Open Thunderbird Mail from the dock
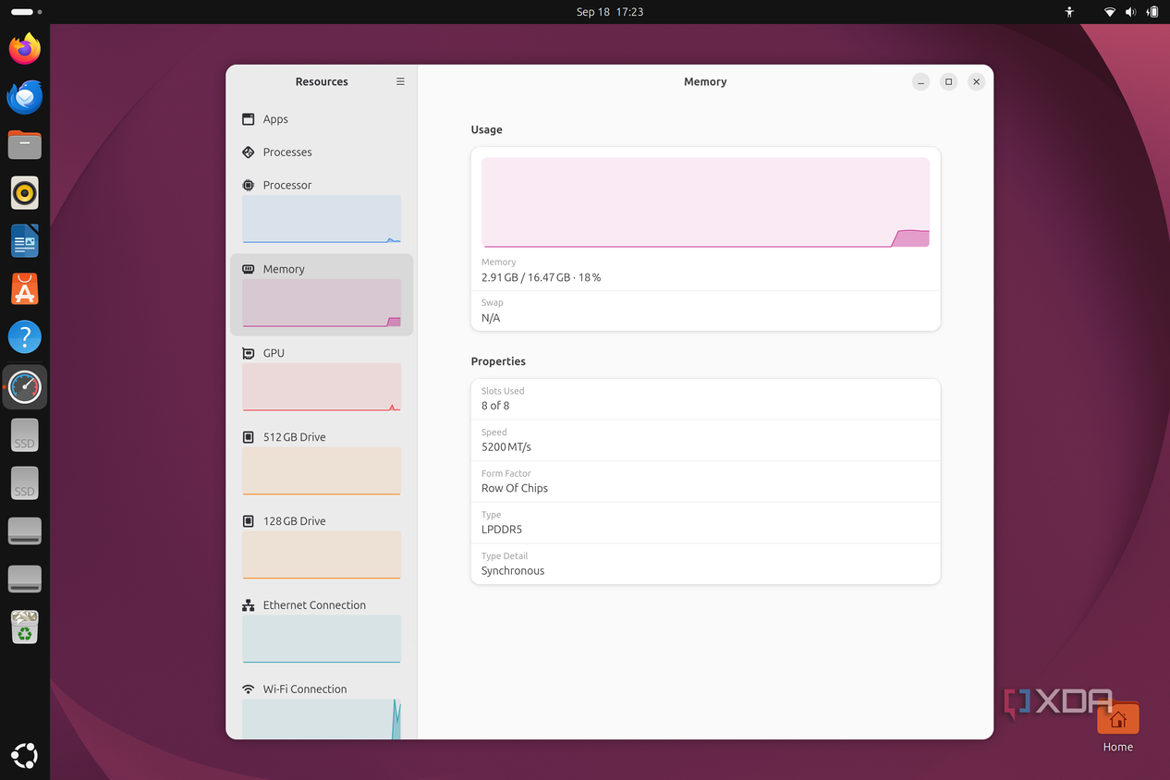1170x780 pixels. pyautogui.click(x=25, y=97)
